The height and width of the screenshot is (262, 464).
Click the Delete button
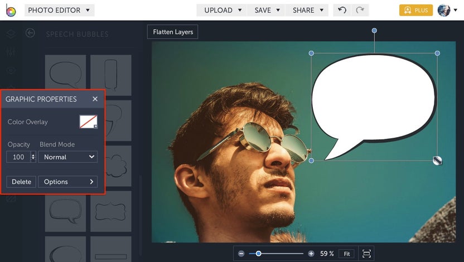(21, 182)
